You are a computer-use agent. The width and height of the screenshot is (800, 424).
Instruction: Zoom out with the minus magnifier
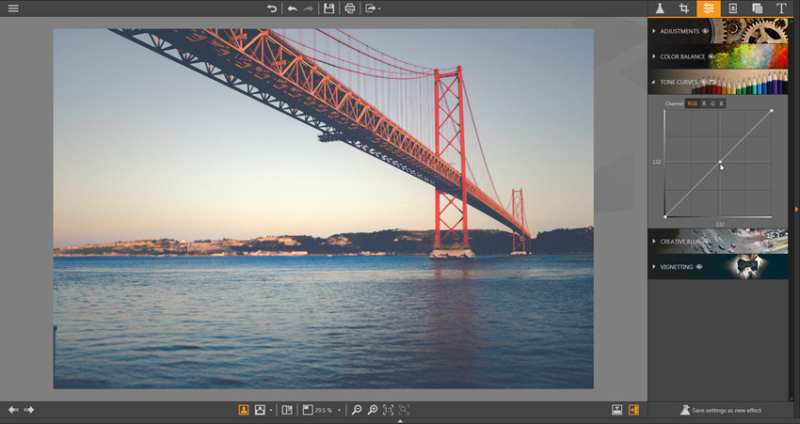coord(357,410)
